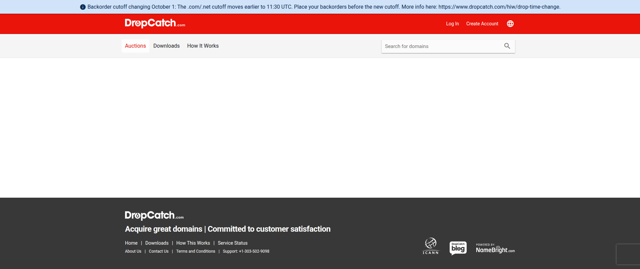
Task: Open the DropCatch blog icon
Action: 458,248
